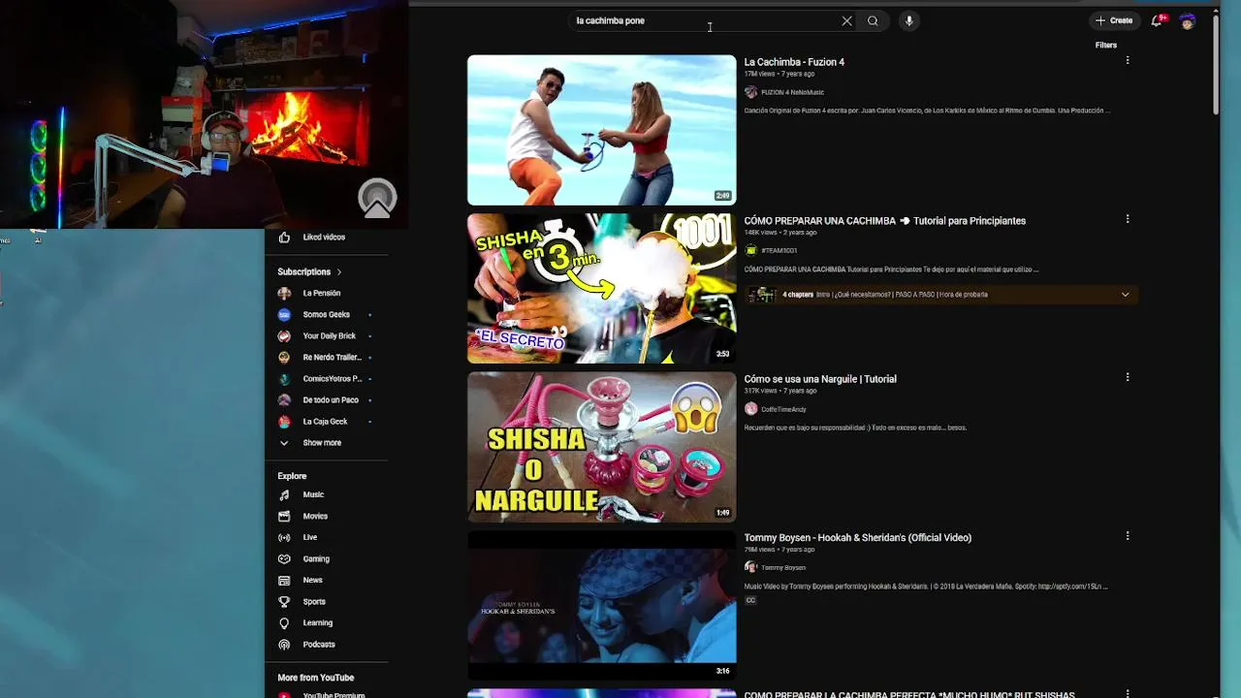Open De todo un Paco subscription
The width and height of the screenshot is (1241, 698).
326,399
